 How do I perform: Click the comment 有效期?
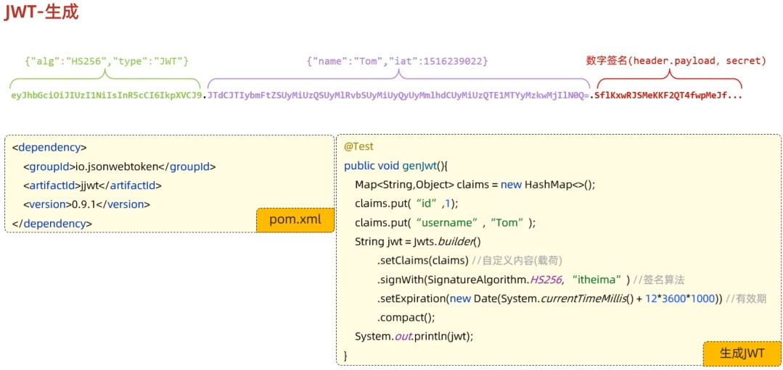point(746,298)
